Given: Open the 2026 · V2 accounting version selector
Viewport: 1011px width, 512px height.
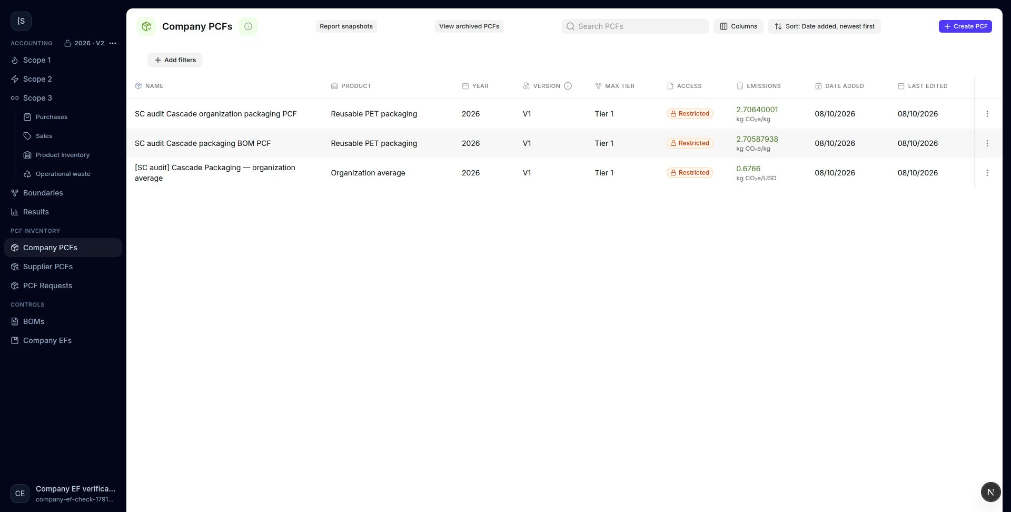Looking at the screenshot, I should [x=84, y=43].
